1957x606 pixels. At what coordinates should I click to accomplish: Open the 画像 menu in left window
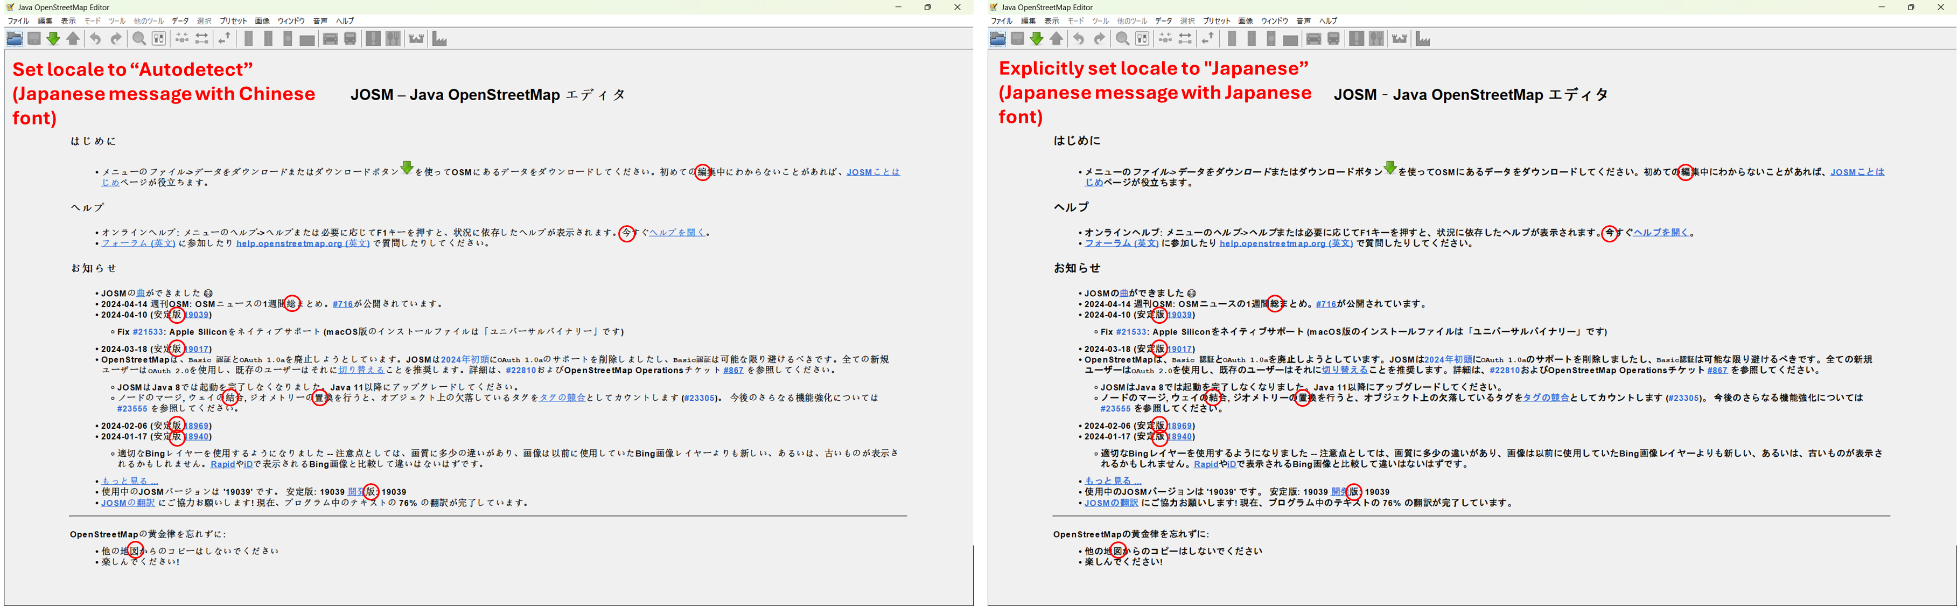click(262, 22)
